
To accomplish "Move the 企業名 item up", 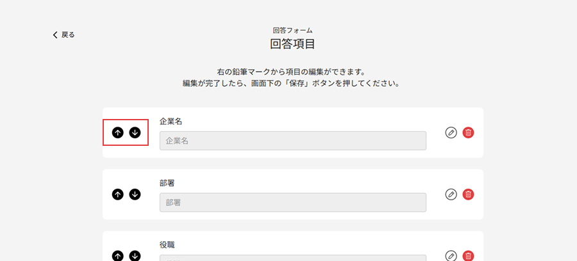I will pos(117,132).
